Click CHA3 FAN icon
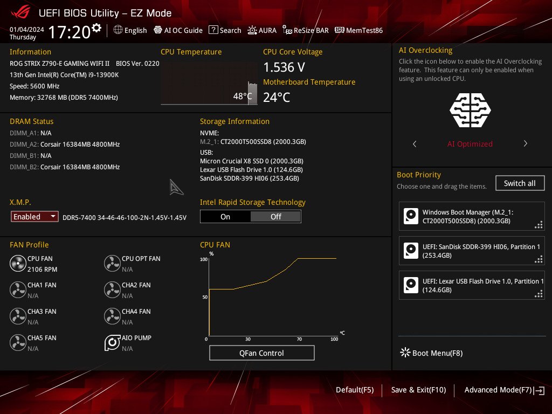Viewport: 552px width, 414px height. tap(18, 316)
